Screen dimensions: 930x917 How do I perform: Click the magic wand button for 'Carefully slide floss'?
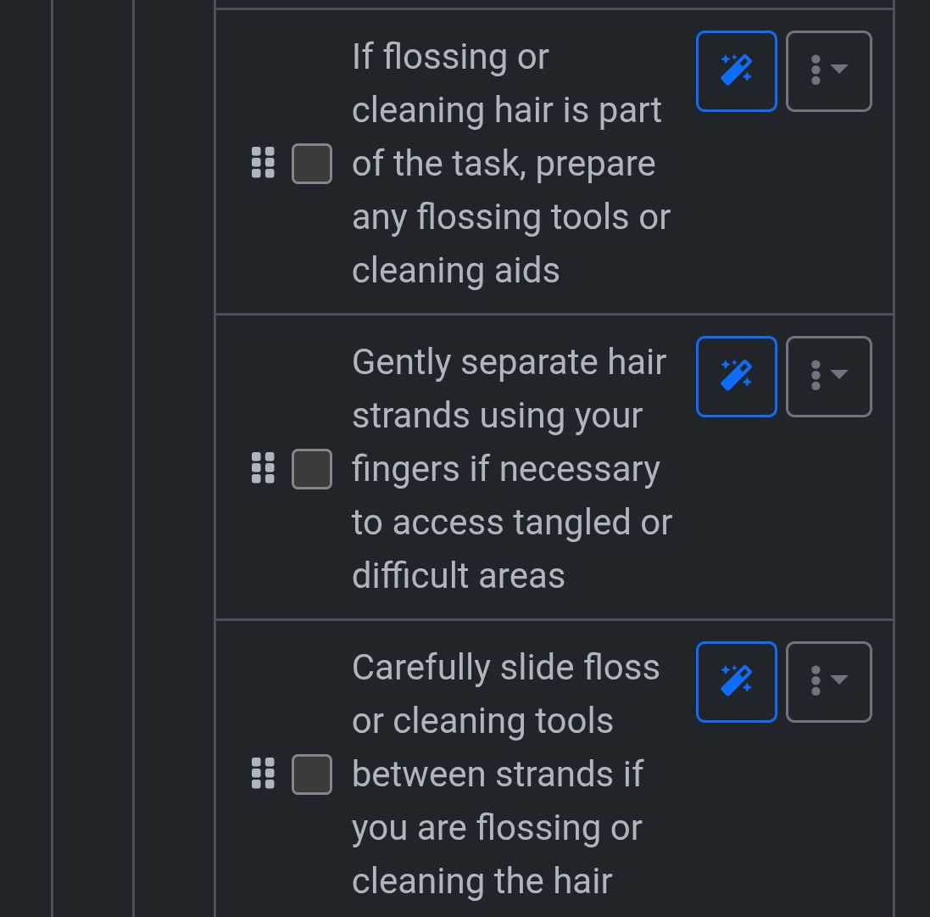[x=736, y=682]
